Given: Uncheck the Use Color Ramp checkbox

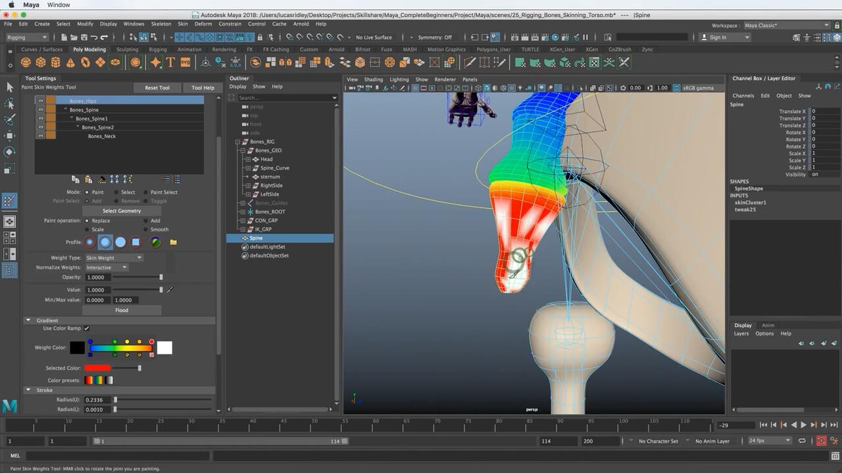Looking at the screenshot, I should click(x=87, y=328).
